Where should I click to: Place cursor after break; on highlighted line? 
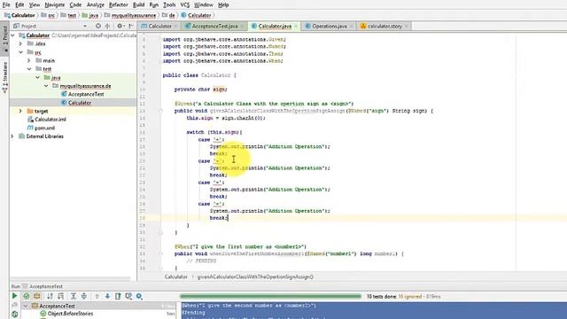[x=229, y=218]
